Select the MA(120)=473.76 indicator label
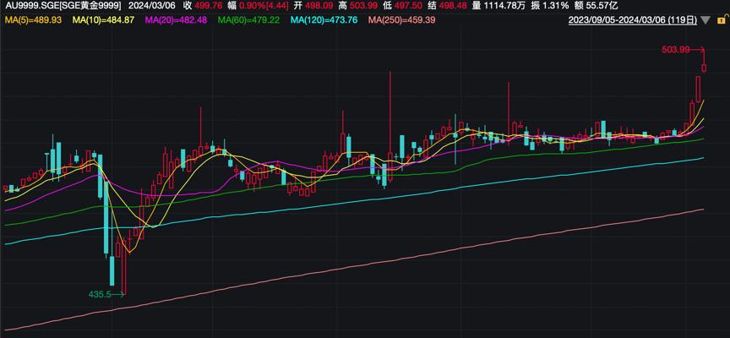This screenshot has width=730, height=338. [x=324, y=20]
